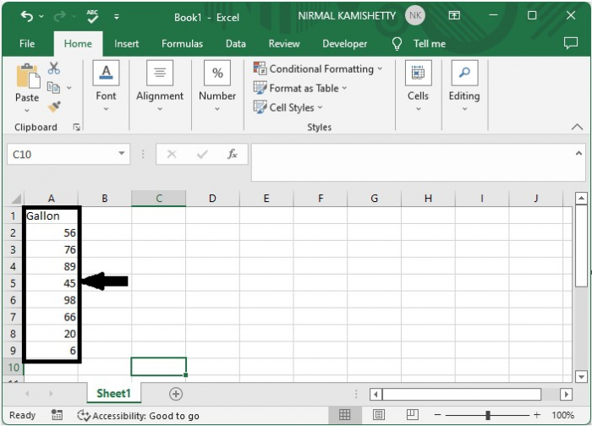Image resolution: width=592 pixels, height=426 pixels.
Task: Click Accessibility: Good to go status
Action: [x=139, y=415]
